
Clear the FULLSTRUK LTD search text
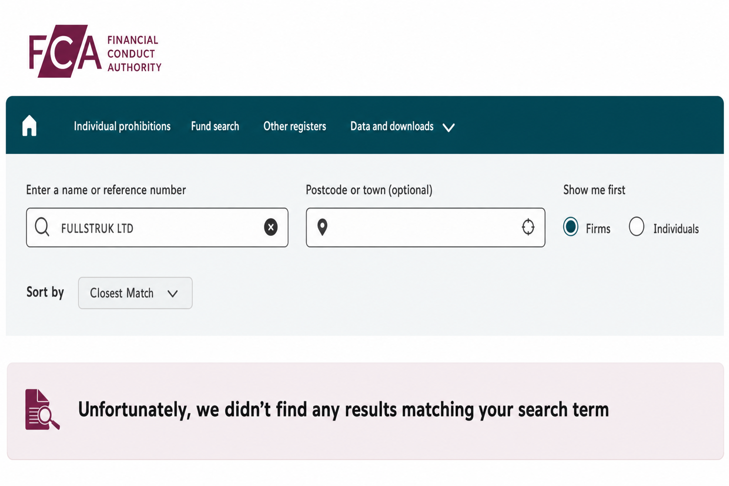coord(271,227)
